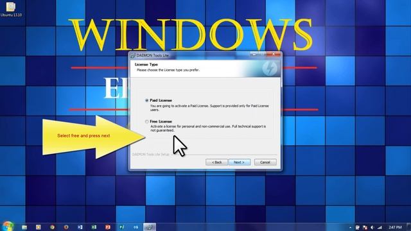Click the network signal tray icon
Screen dimensions: 411x231
click(x=380, y=228)
